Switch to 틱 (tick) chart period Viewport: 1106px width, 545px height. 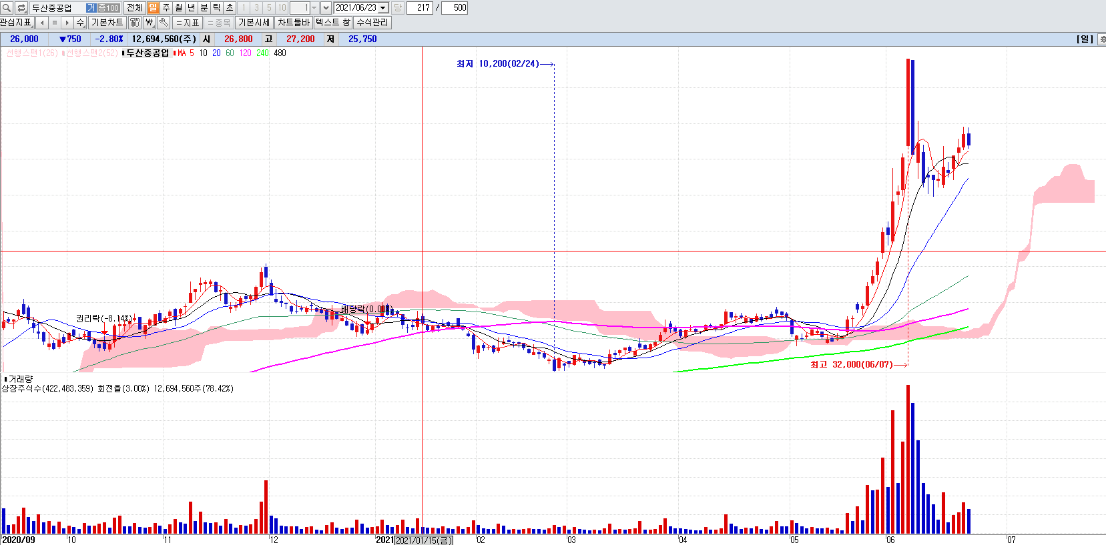[217, 8]
